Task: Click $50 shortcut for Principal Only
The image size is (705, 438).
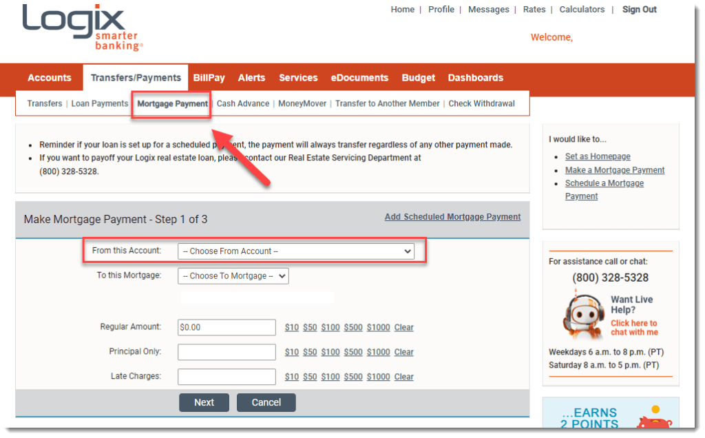Action: tap(310, 352)
